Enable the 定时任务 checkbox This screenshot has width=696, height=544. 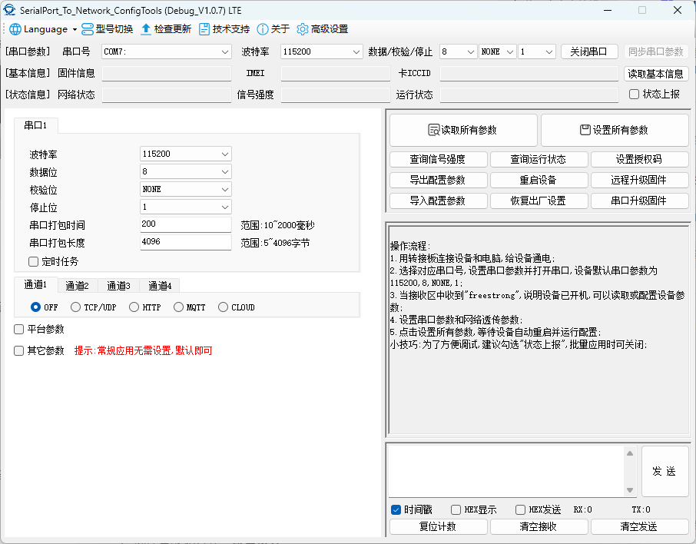tap(33, 261)
